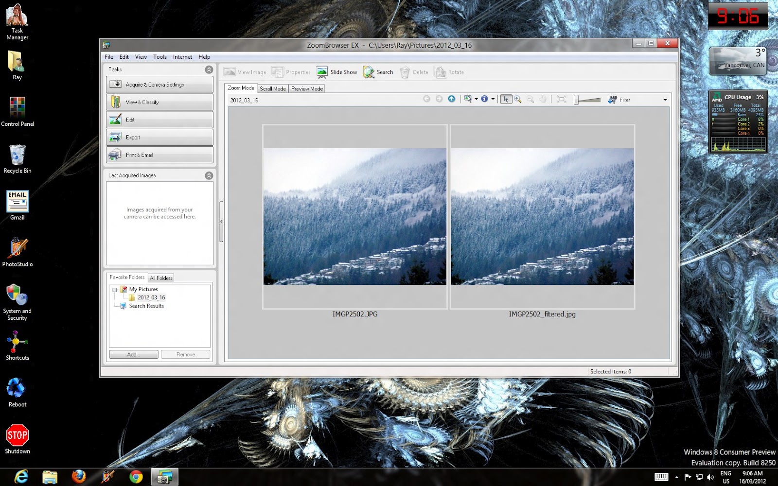Collapse the Tasks panel chevron
Screen dimensions: 778x486
209,69
